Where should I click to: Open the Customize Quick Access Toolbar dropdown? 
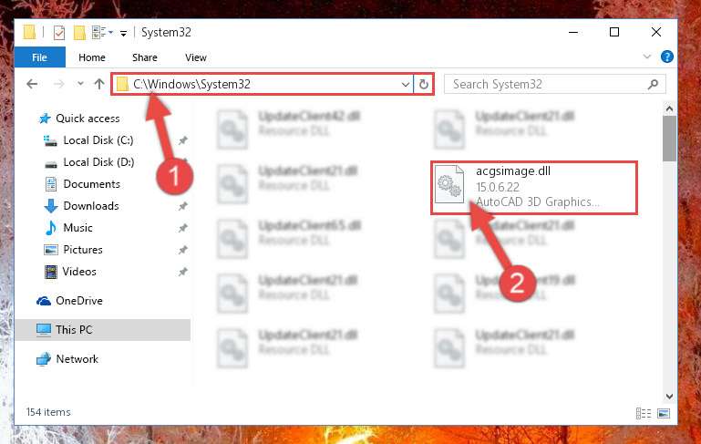(123, 33)
